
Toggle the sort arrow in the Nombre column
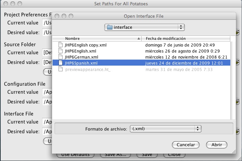point(139,38)
